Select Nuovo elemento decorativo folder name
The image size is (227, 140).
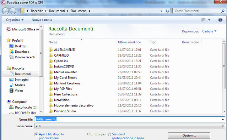coord(74,105)
